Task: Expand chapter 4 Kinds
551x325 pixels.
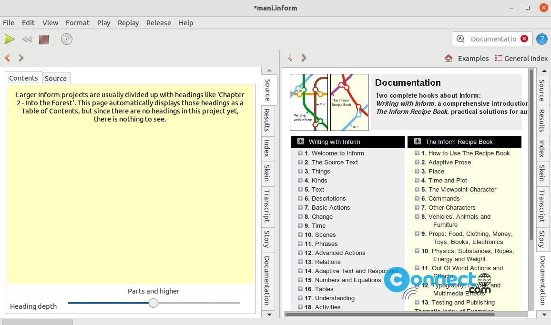Action: pyautogui.click(x=300, y=180)
